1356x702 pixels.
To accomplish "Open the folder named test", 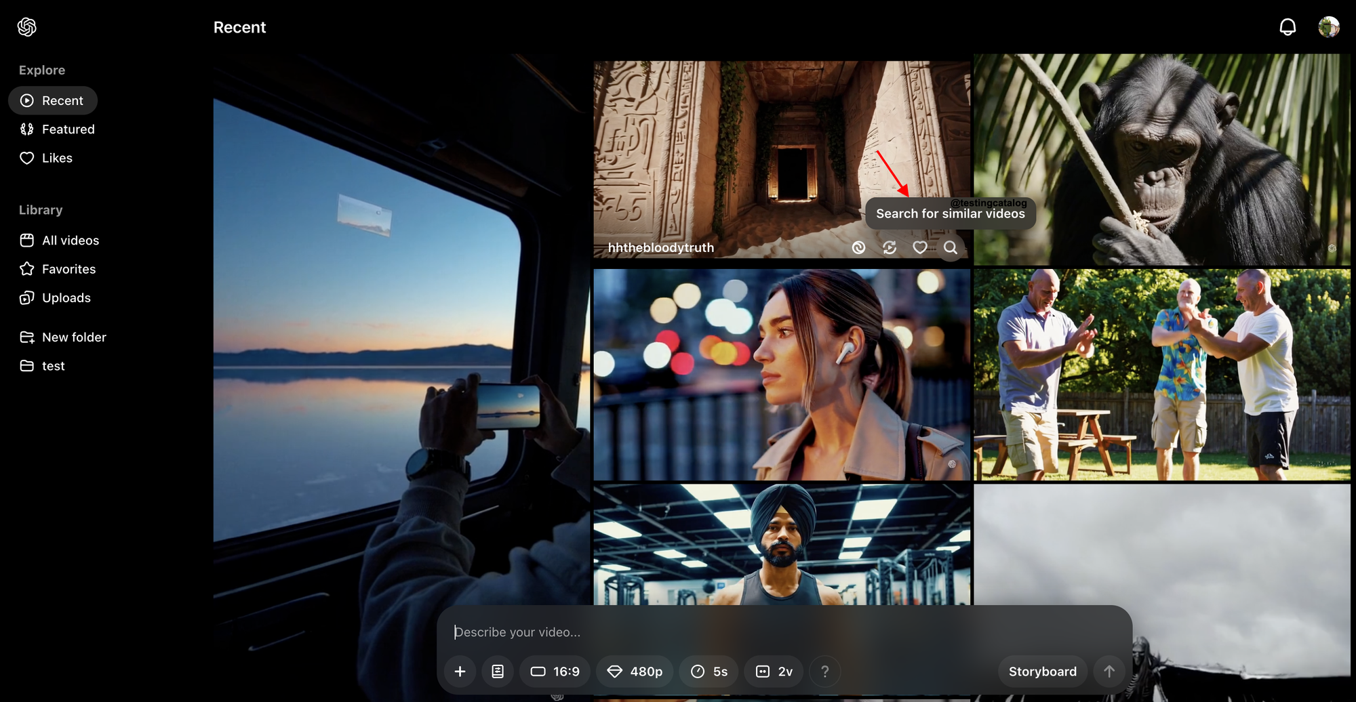I will [42, 366].
